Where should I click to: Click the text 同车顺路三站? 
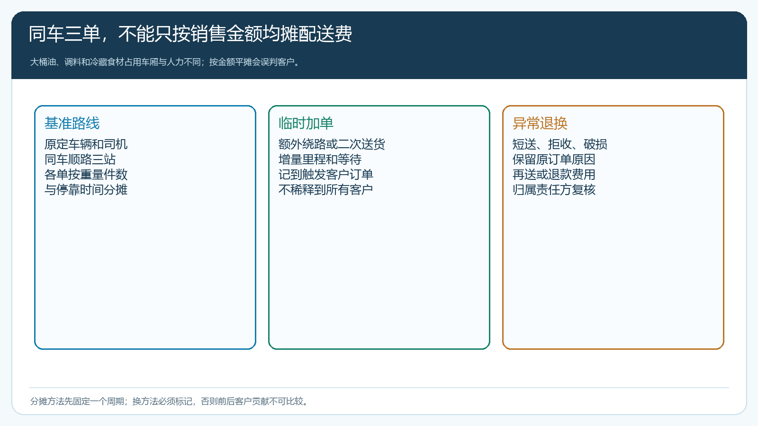tap(80, 159)
